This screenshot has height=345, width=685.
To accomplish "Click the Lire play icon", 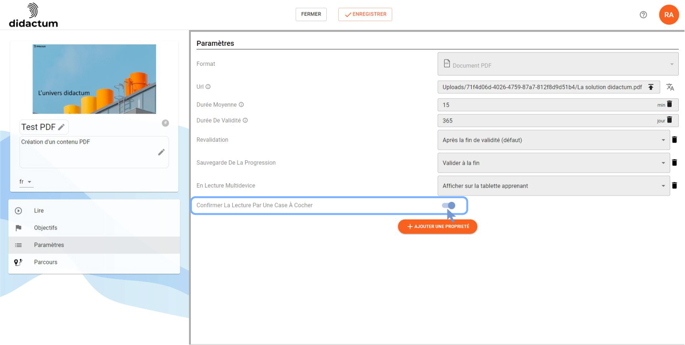I will point(19,210).
